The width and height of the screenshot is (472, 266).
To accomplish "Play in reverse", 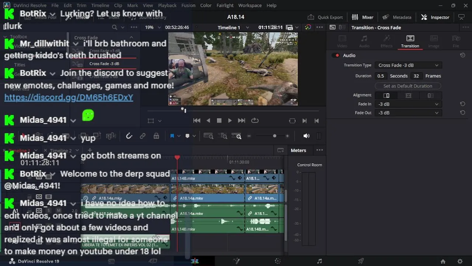I will coord(208,120).
